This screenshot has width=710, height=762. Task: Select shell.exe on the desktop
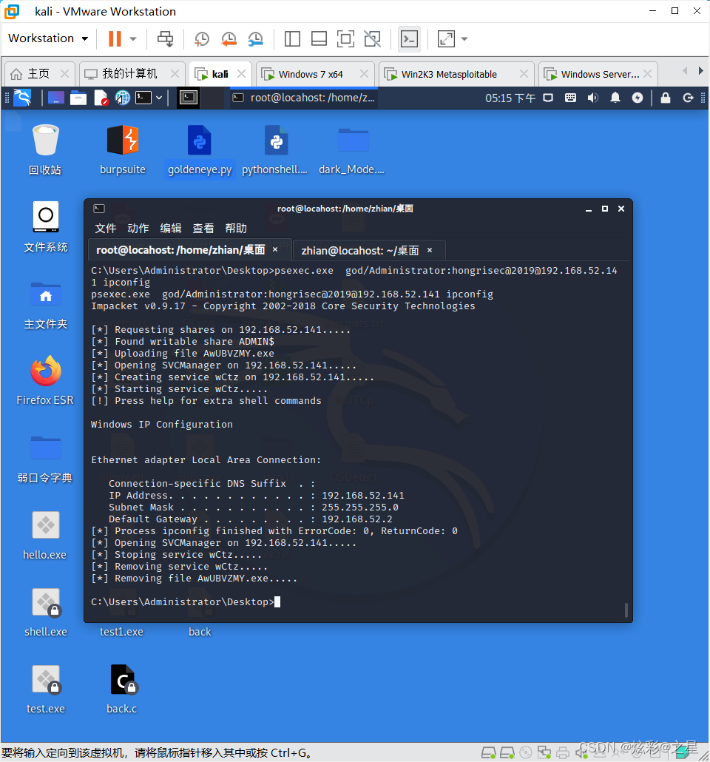coord(46,612)
